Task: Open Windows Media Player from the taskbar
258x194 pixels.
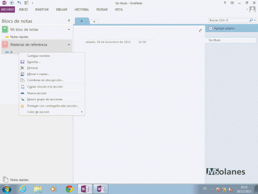Action: [53, 189]
